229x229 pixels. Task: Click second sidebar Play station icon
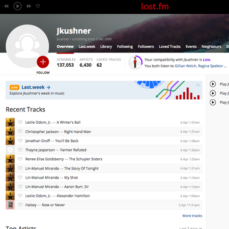pos(213,93)
